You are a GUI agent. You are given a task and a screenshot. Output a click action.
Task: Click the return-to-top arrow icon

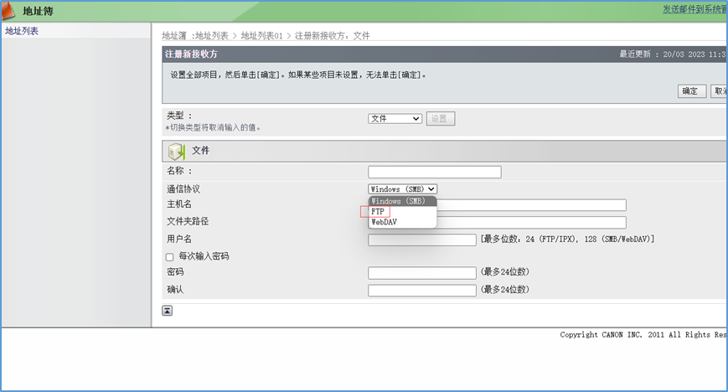tap(168, 311)
